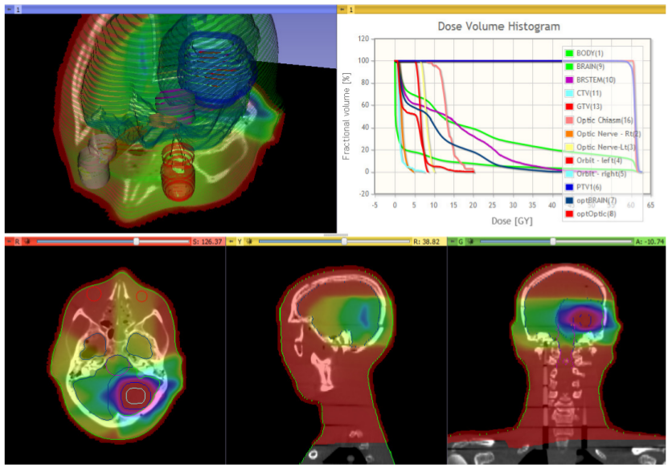Toggle the red slice visibility eye icon
Image resolution: width=672 pixels, height=468 pixels.
[x=27, y=241]
